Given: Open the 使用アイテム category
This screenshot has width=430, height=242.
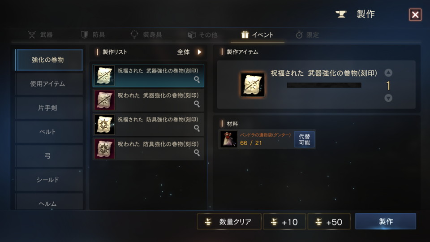Looking at the screenshot, I should point(49,84).
